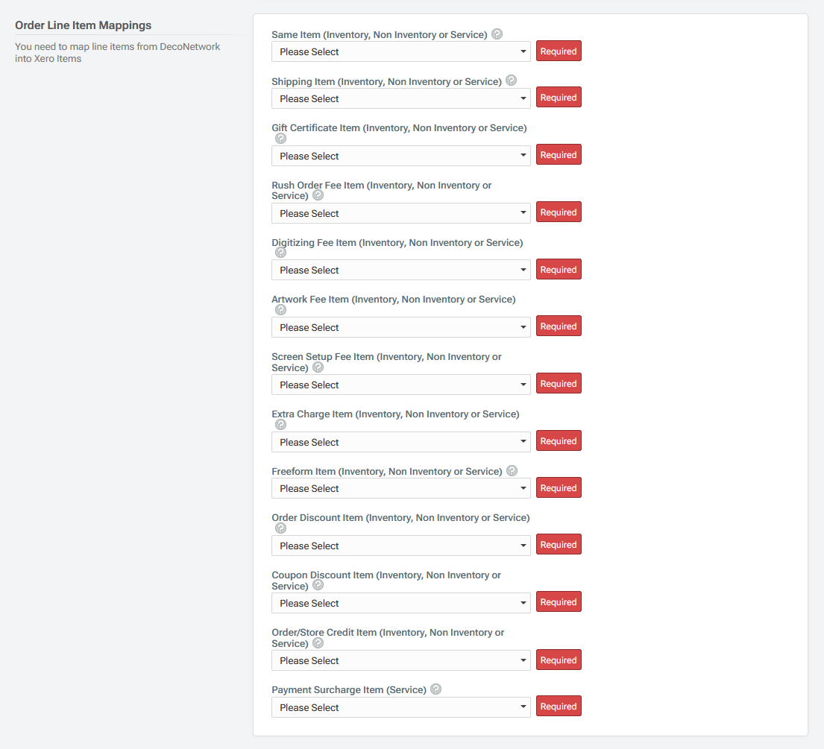
Task: Open the Same Item help tooltip icon
Action: tap(497, 34)
